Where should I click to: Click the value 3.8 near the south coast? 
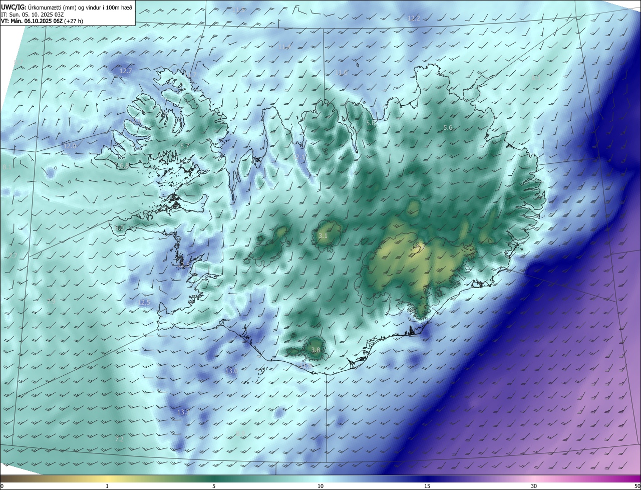[315, 350]
